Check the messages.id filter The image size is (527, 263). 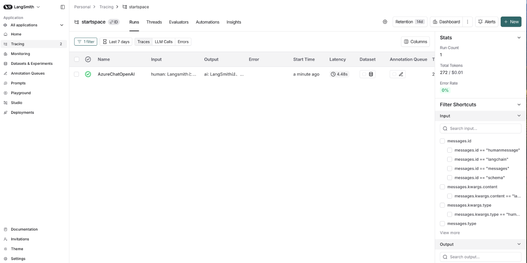(442, 141)
